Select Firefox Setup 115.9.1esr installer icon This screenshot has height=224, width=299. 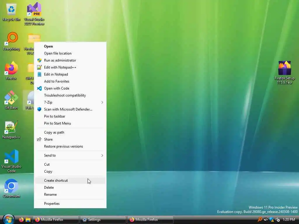[x=284, y=73]
